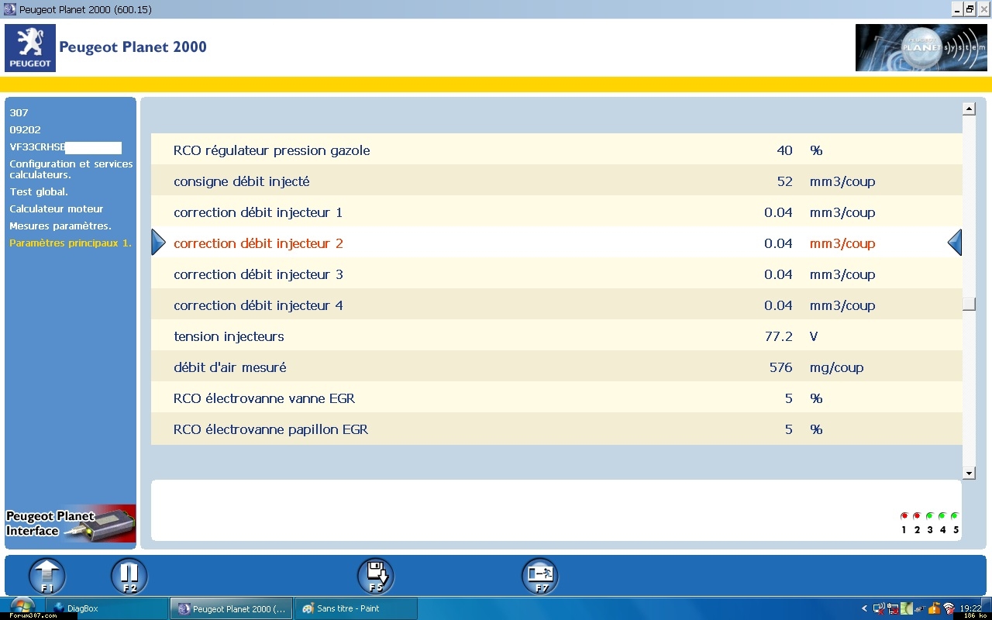Select correction débit injecteur 3 row
This screenshot has height=620, width=992.
click(x=556, y=274)
